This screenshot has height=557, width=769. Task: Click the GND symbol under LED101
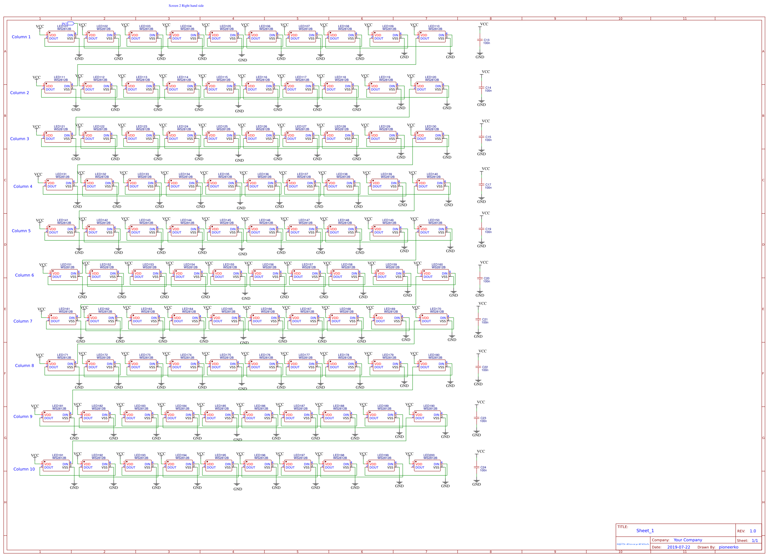79,56
